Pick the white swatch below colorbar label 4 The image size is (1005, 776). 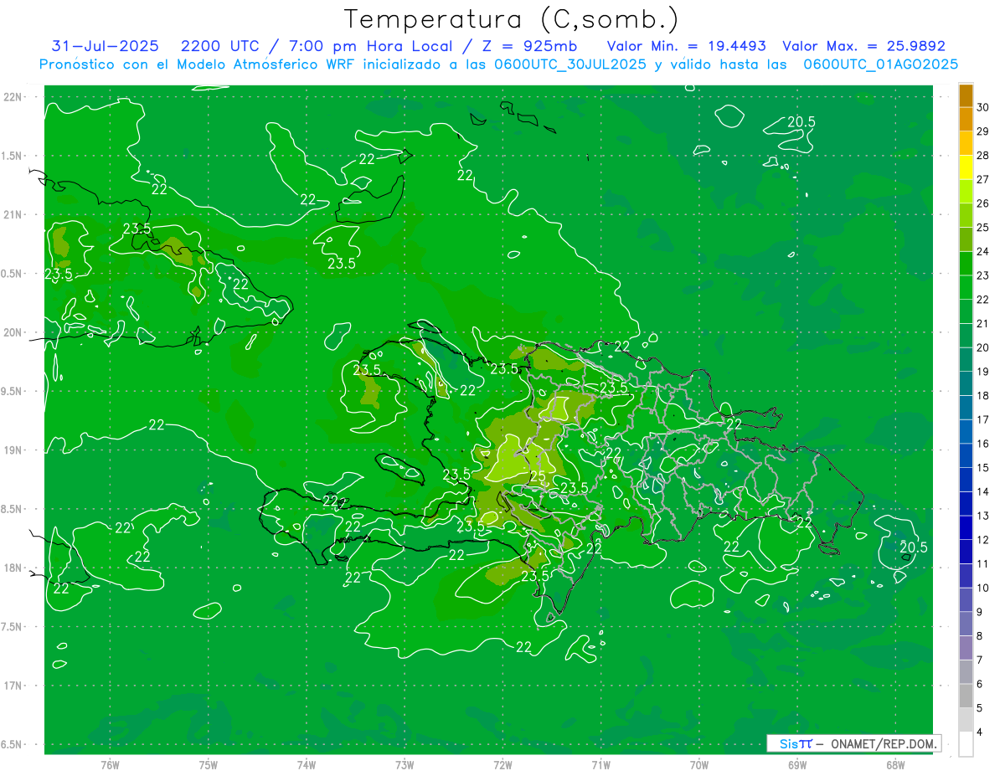tap(966, 744)
